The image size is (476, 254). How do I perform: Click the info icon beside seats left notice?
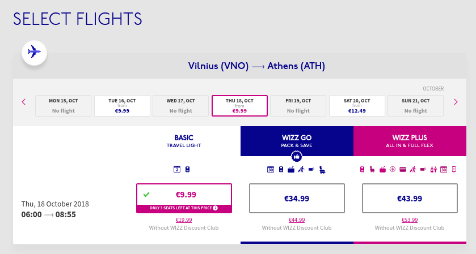[215, 208]
